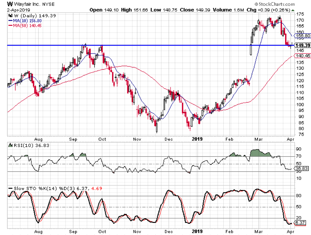The height and width of the screenshot is (235, 311).
Task: Click the 20 level on stochastic axis
Action: [x=299, y=218]
